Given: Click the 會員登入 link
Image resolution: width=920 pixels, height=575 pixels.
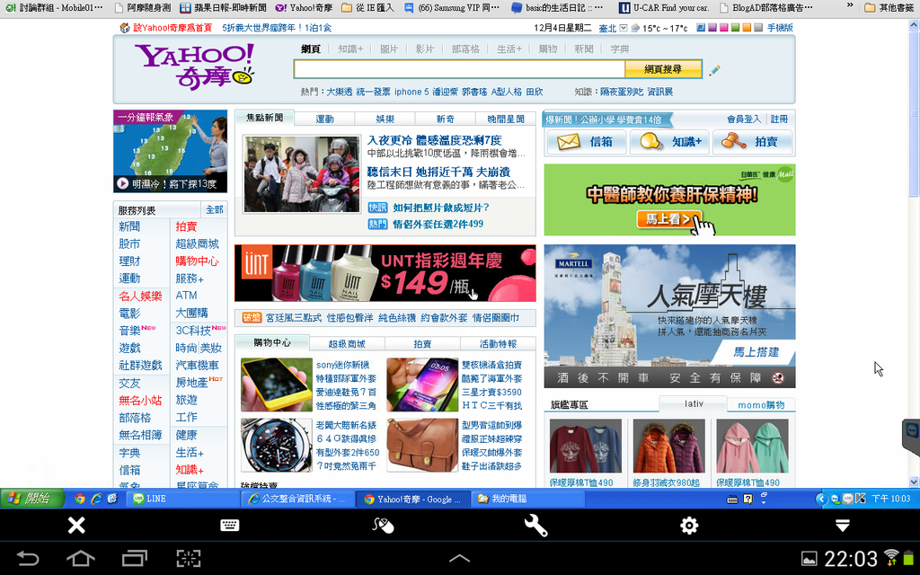Looking at the screenshot, I should (743, 119).
